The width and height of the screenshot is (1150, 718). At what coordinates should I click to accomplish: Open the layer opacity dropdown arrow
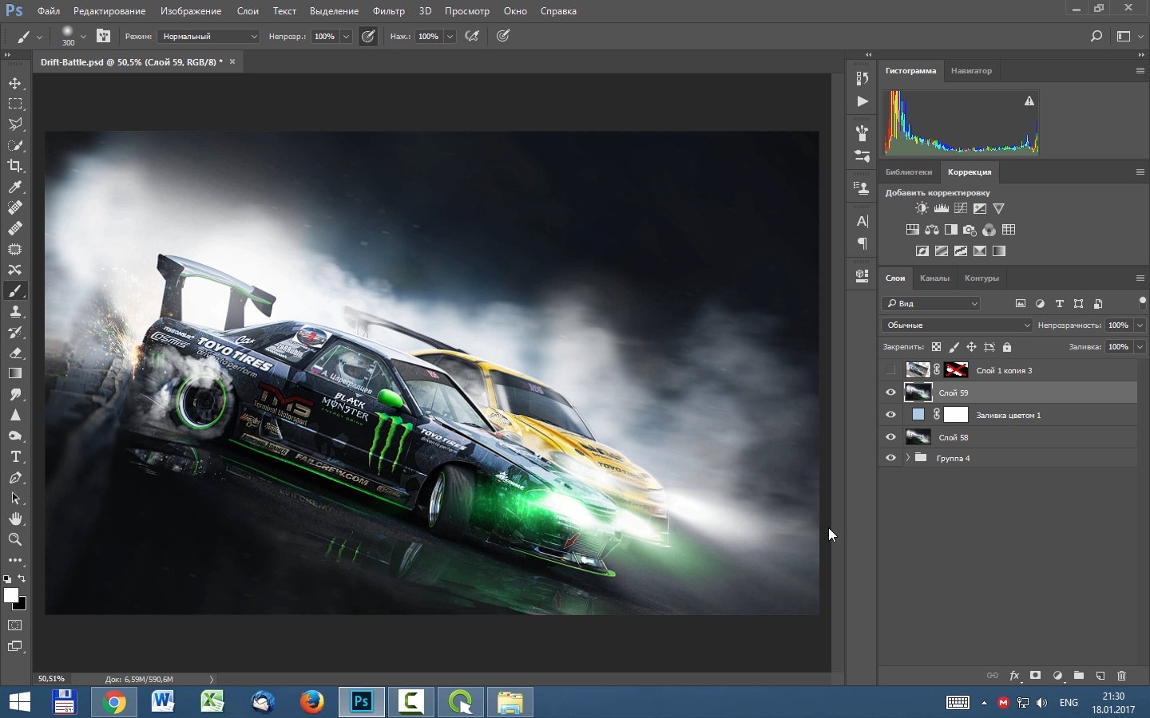click(1140, 325)
